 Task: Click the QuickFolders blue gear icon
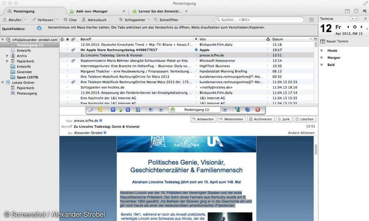pos(39,28)
